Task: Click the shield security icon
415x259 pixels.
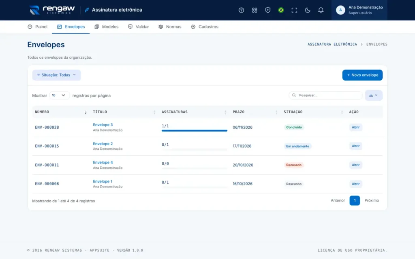Action: 267,10
